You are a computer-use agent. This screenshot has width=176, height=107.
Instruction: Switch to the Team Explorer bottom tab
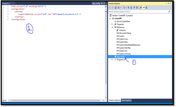point(126,100)
